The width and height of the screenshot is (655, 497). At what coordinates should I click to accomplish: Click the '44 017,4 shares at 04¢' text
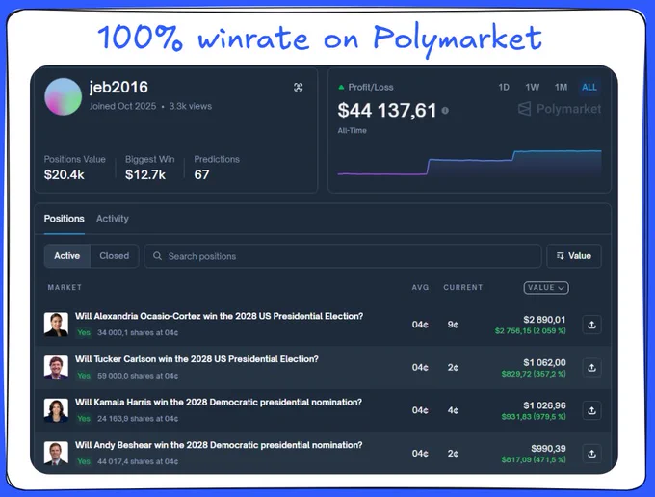[138, 462]
